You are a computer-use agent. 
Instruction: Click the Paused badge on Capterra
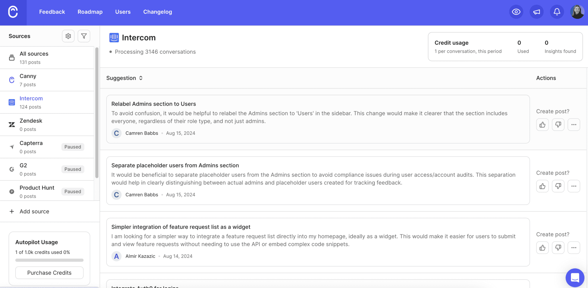tap(73, 147)
